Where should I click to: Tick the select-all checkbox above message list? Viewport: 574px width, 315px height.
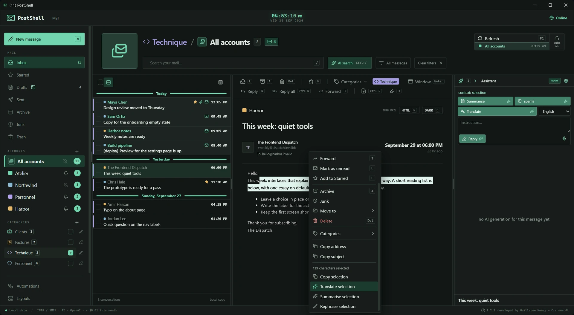100,82
